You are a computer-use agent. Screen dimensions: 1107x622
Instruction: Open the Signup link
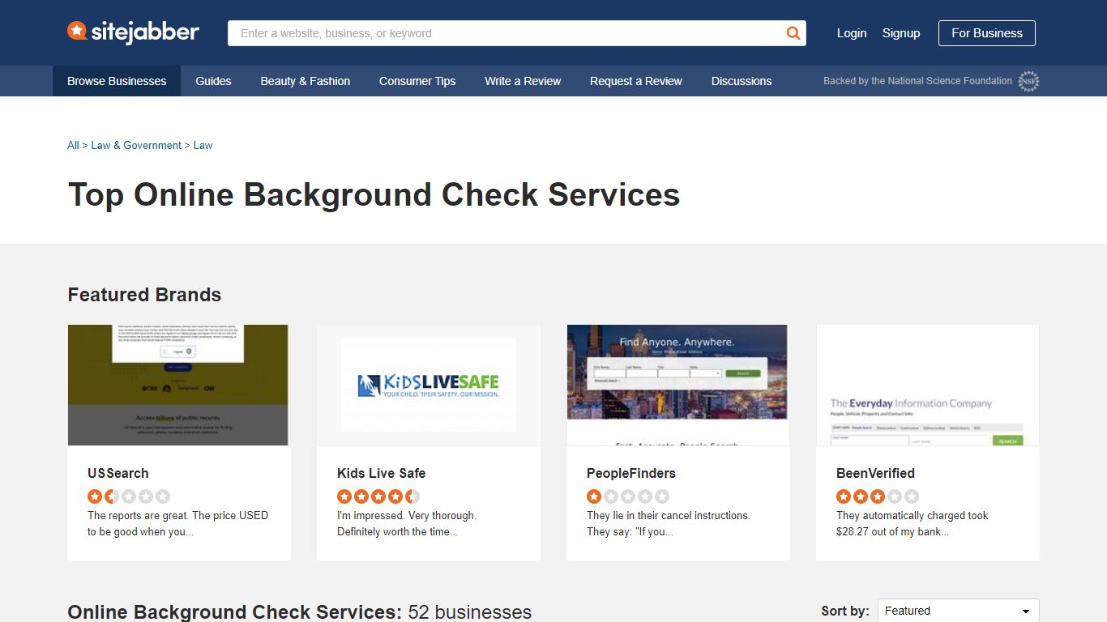click(901, 33)
